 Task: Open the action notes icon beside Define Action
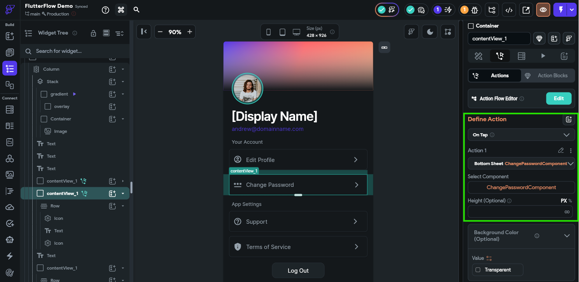click(569, 119)
